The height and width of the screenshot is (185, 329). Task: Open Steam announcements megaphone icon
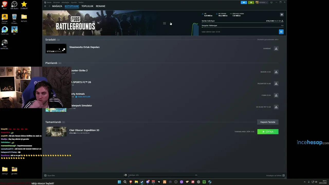pos(244,2)
